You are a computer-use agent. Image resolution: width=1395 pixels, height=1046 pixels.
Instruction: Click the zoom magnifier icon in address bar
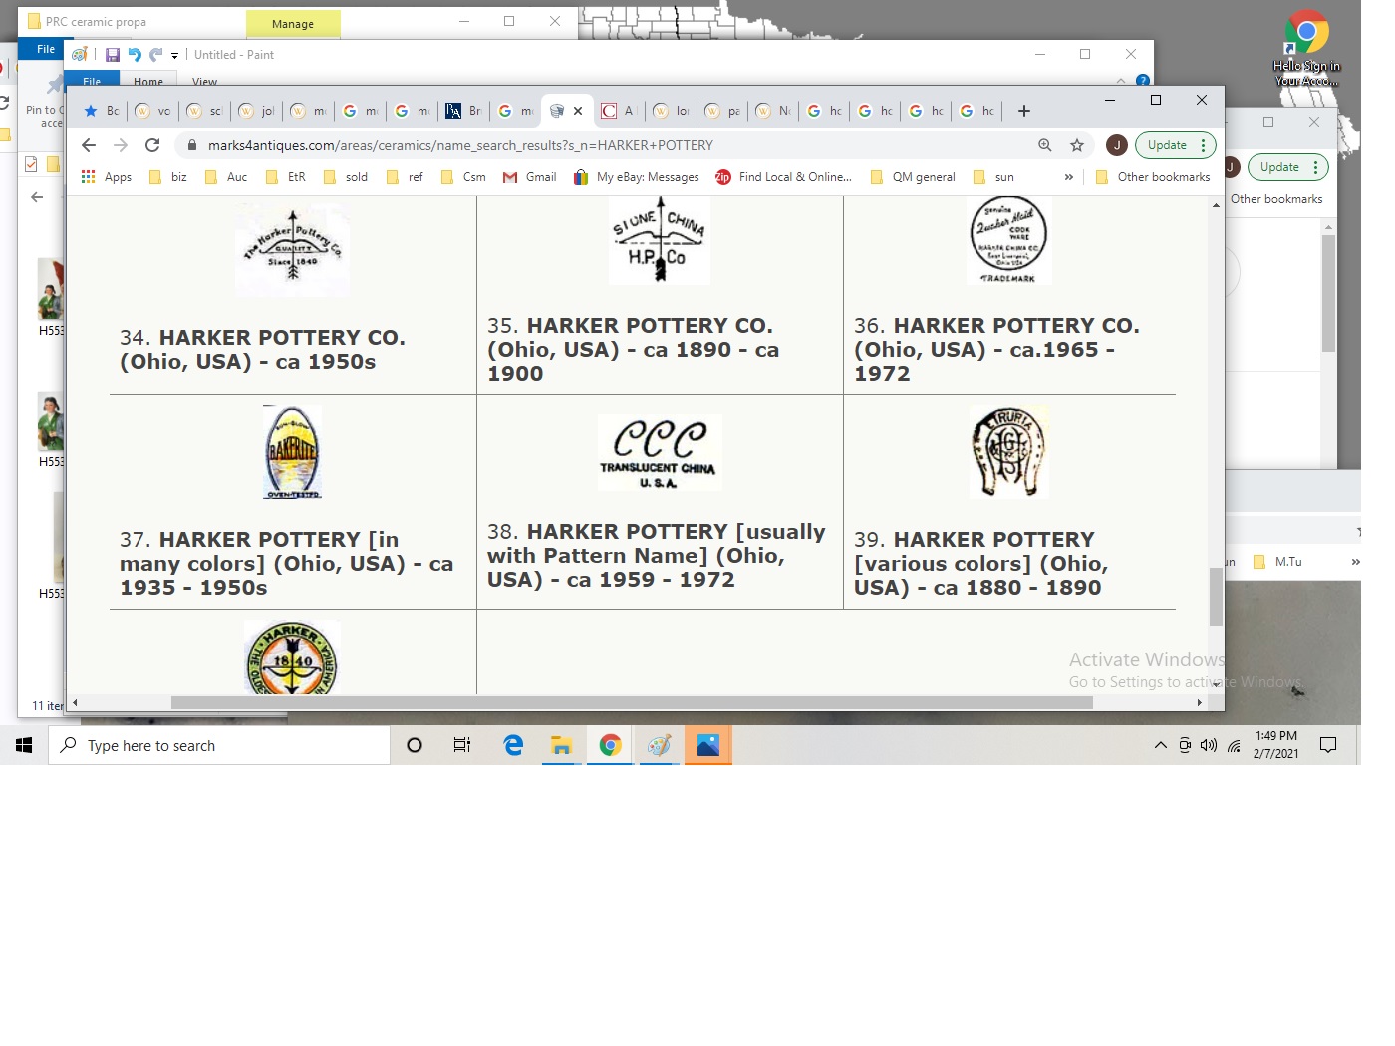point(1045,145)
